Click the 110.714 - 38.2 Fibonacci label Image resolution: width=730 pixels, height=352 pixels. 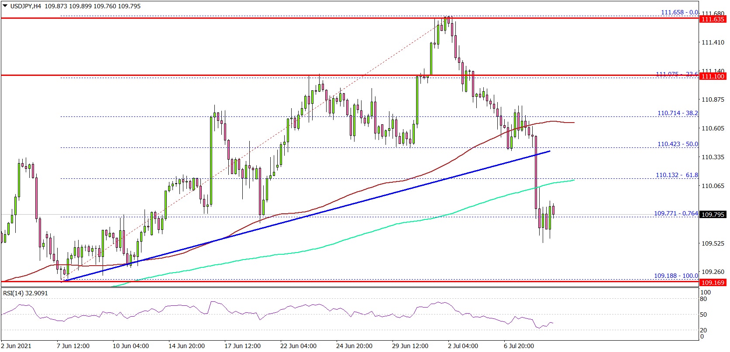(678, 113)
